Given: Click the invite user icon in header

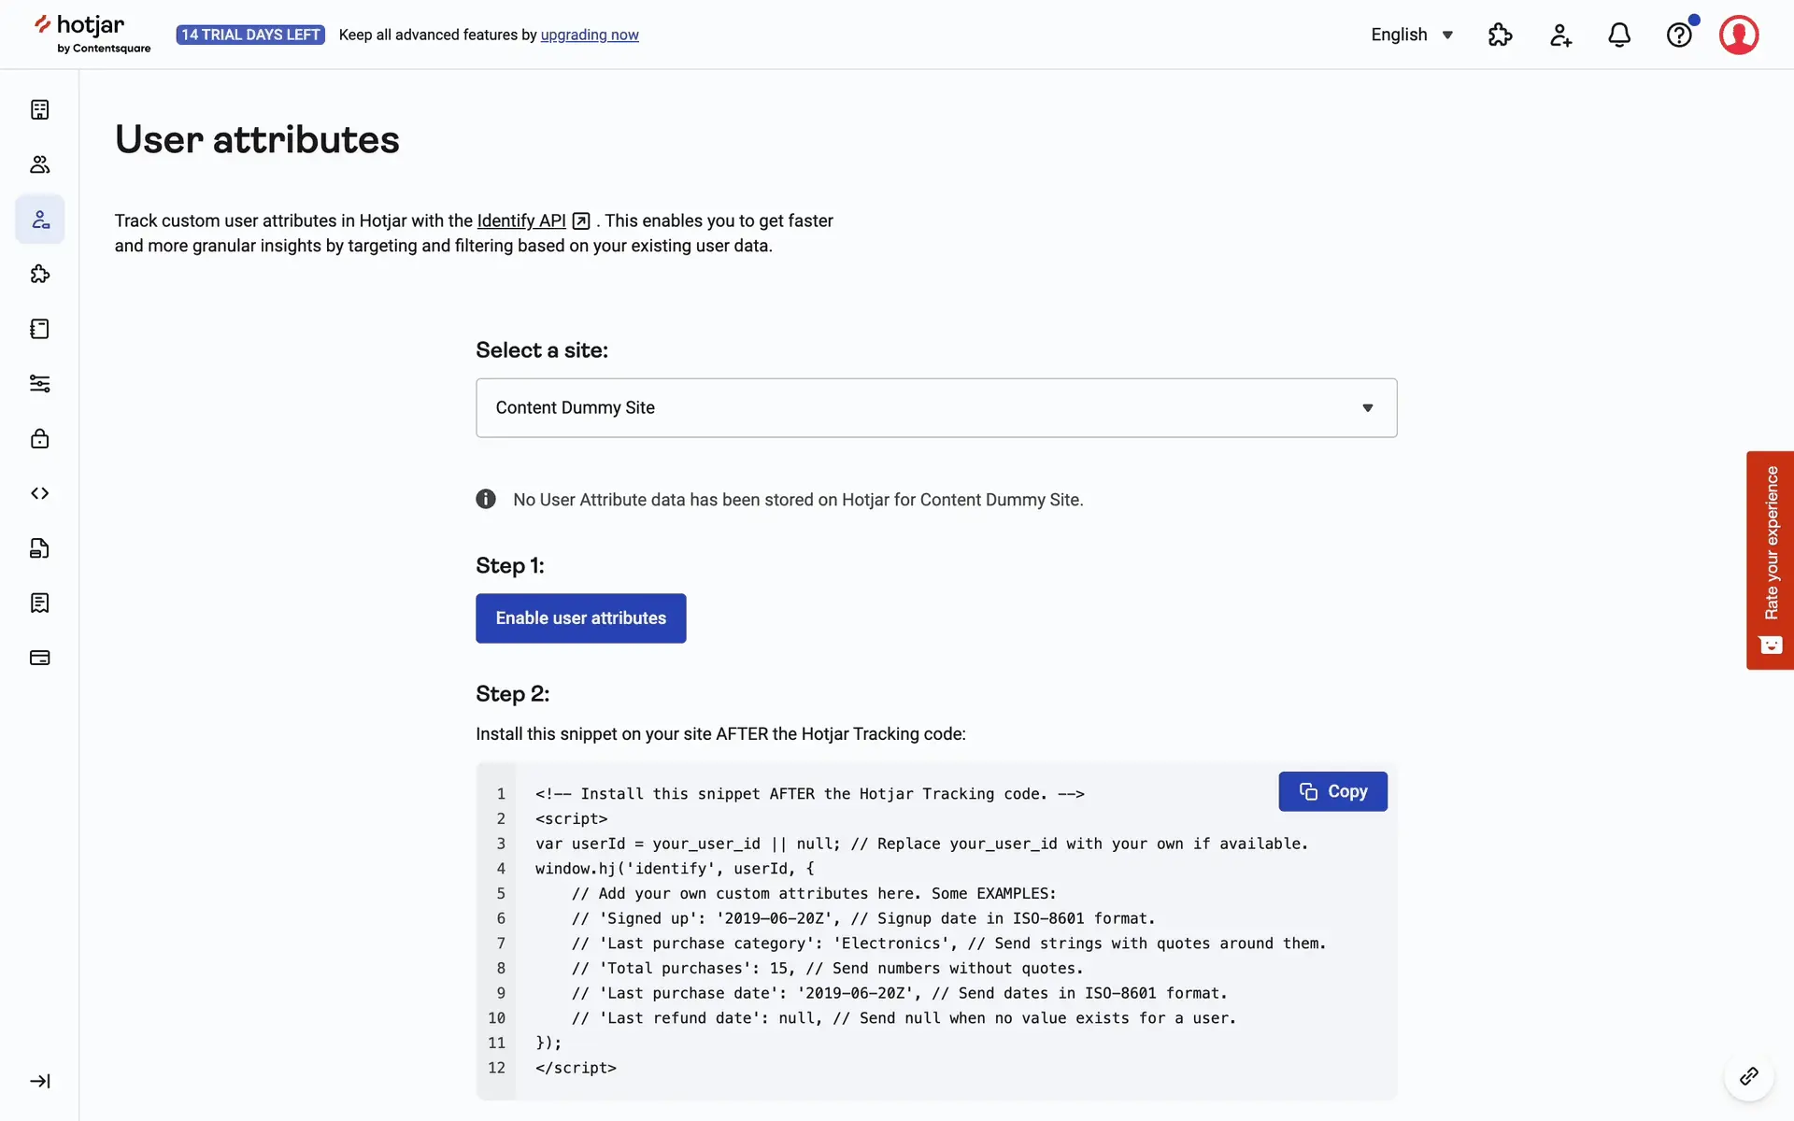Looking at the screenshot, I should pos(1559,35).
